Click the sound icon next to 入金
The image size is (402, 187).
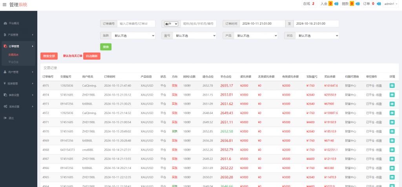(336, 4)
